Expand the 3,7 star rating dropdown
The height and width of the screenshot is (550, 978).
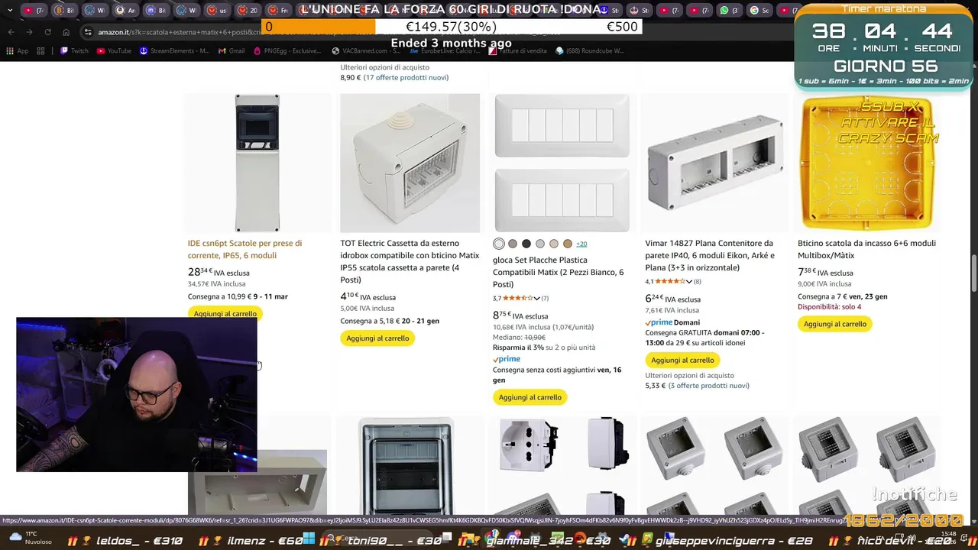coord(536,299)
